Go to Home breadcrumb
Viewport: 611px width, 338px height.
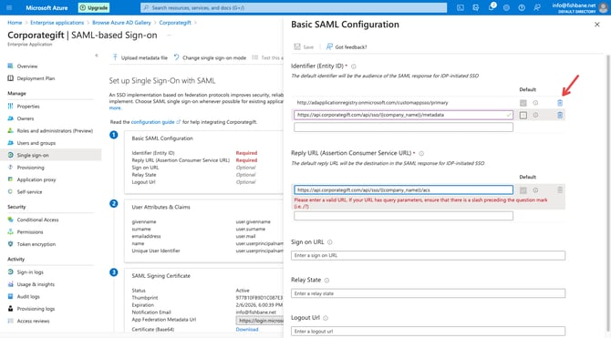(15, 23)
